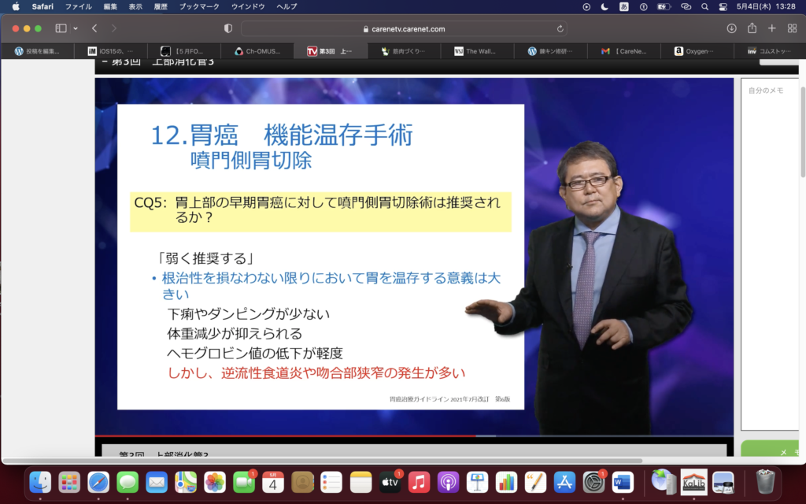Launch Microsoft Word from the Dock
806x504 pixels.
coord(622,481)
